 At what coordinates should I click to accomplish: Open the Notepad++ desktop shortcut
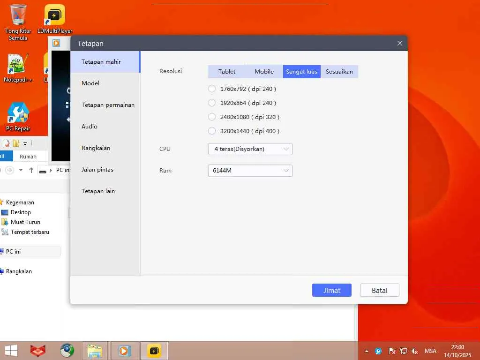(18, 68)
